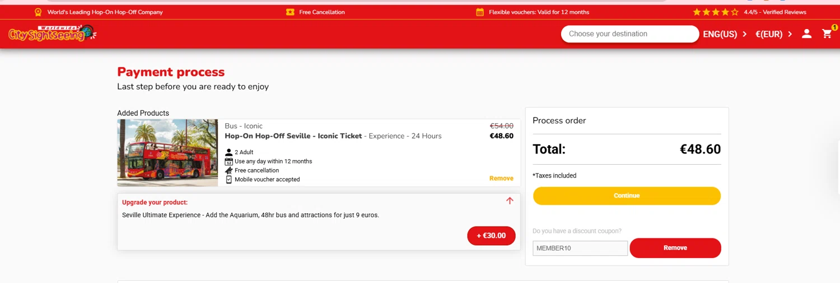The width and height of the screenshot is (840, 283).
Task: Add the upgrade for + €30.00
Action: (491, 236)
